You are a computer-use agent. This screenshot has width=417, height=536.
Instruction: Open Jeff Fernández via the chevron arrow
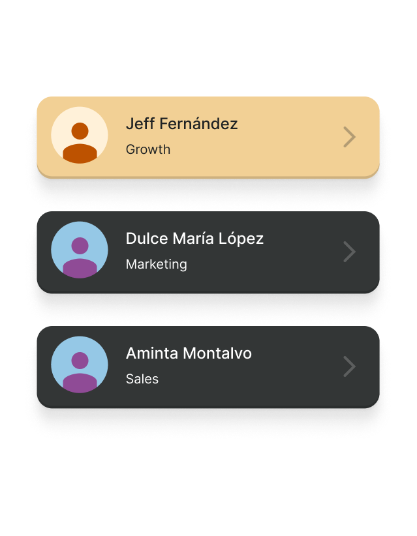[x=350, y=137]
